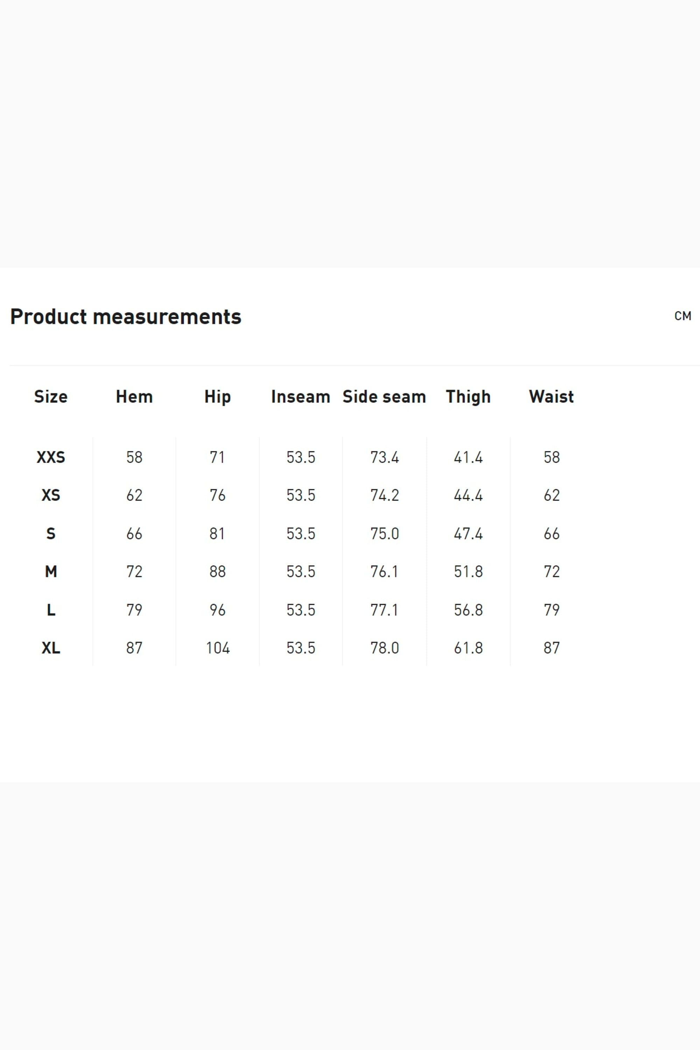Click the 104 hip value for XL

coord(217,648)
